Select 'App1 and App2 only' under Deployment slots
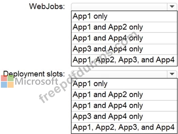The width and height of the screenshot is (178, 134). coord(124,95)
